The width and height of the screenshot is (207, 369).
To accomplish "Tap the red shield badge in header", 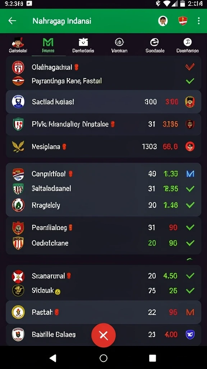I will pyautogui.click(x=183, y=21).
